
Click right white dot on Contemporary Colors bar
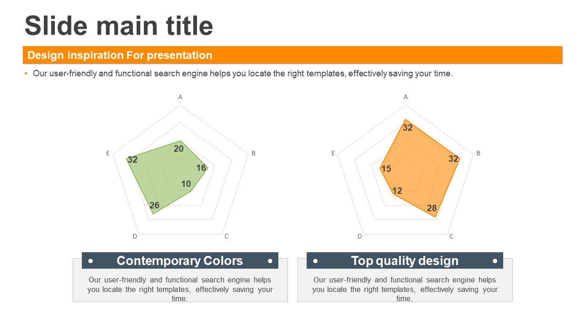tap(270, 261)
